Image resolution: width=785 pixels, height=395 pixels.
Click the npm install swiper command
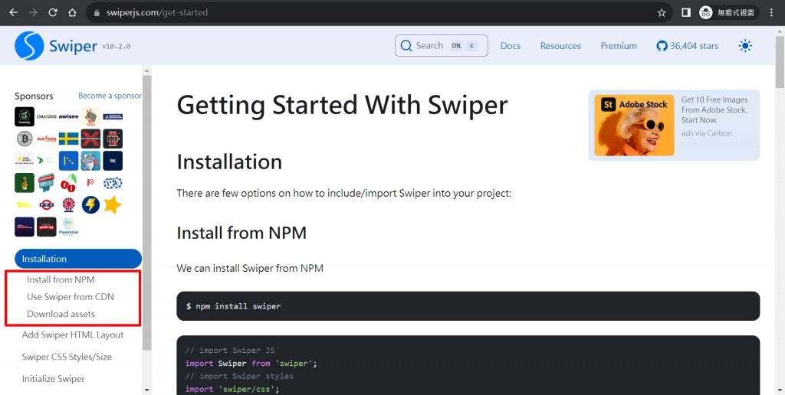click(233, 306)
